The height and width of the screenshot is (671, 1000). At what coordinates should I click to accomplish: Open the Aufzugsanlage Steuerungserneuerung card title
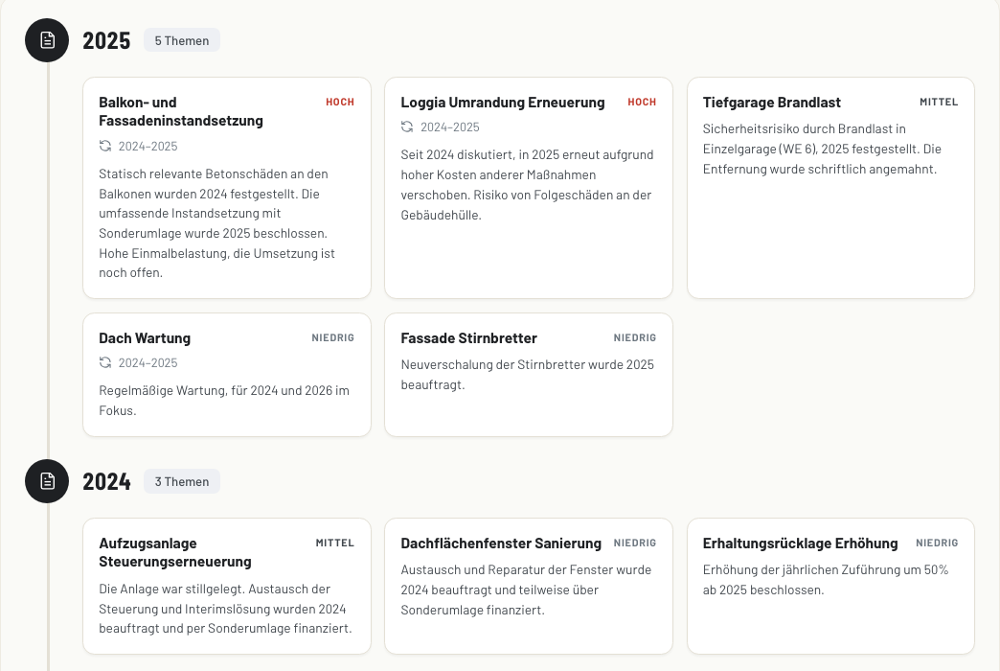point(175,552)
